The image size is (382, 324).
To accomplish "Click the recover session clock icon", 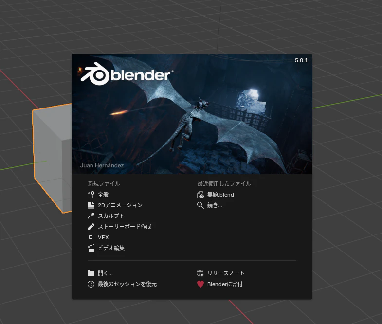I will (91, 284).
